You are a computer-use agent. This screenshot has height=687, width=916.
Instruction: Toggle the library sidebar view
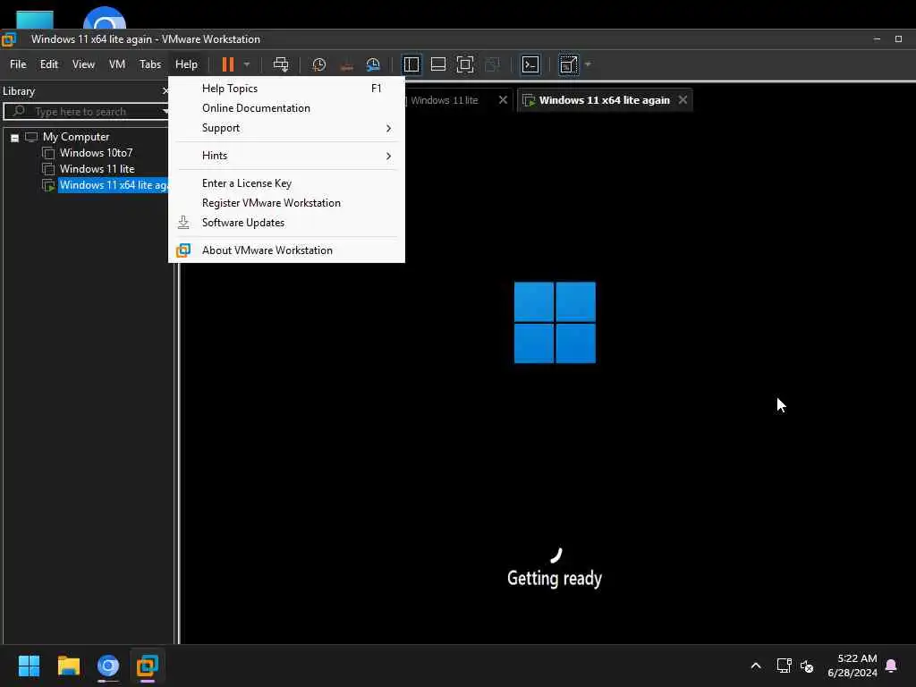(411, 64)
